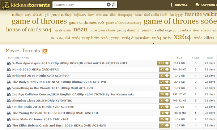Viewport: 217px width, 130px height.
Task: Click the 'game of thrones s06e03' tag
Action: [x=124, y=23]
